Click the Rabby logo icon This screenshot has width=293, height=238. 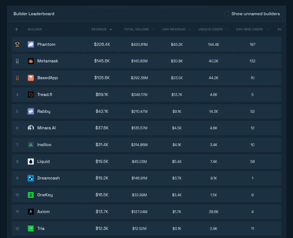[x=31, y=111]
